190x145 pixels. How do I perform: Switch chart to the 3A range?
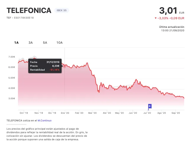click(31, 43)
